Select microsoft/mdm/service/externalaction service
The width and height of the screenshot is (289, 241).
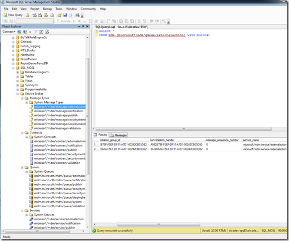click(59, 219)
